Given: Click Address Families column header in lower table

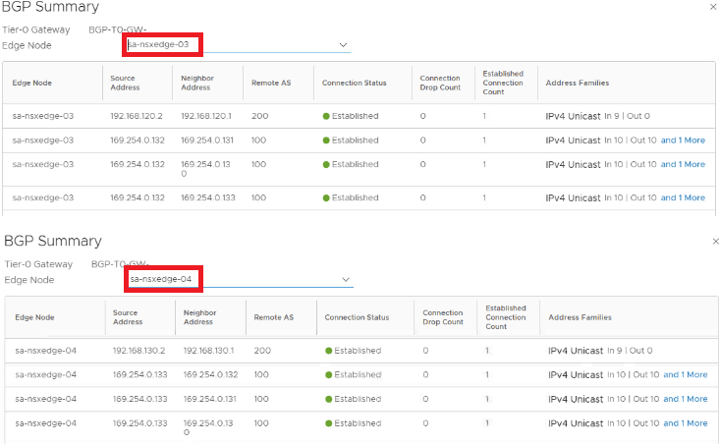Looking at the screenshot, I should pos(579,317).
